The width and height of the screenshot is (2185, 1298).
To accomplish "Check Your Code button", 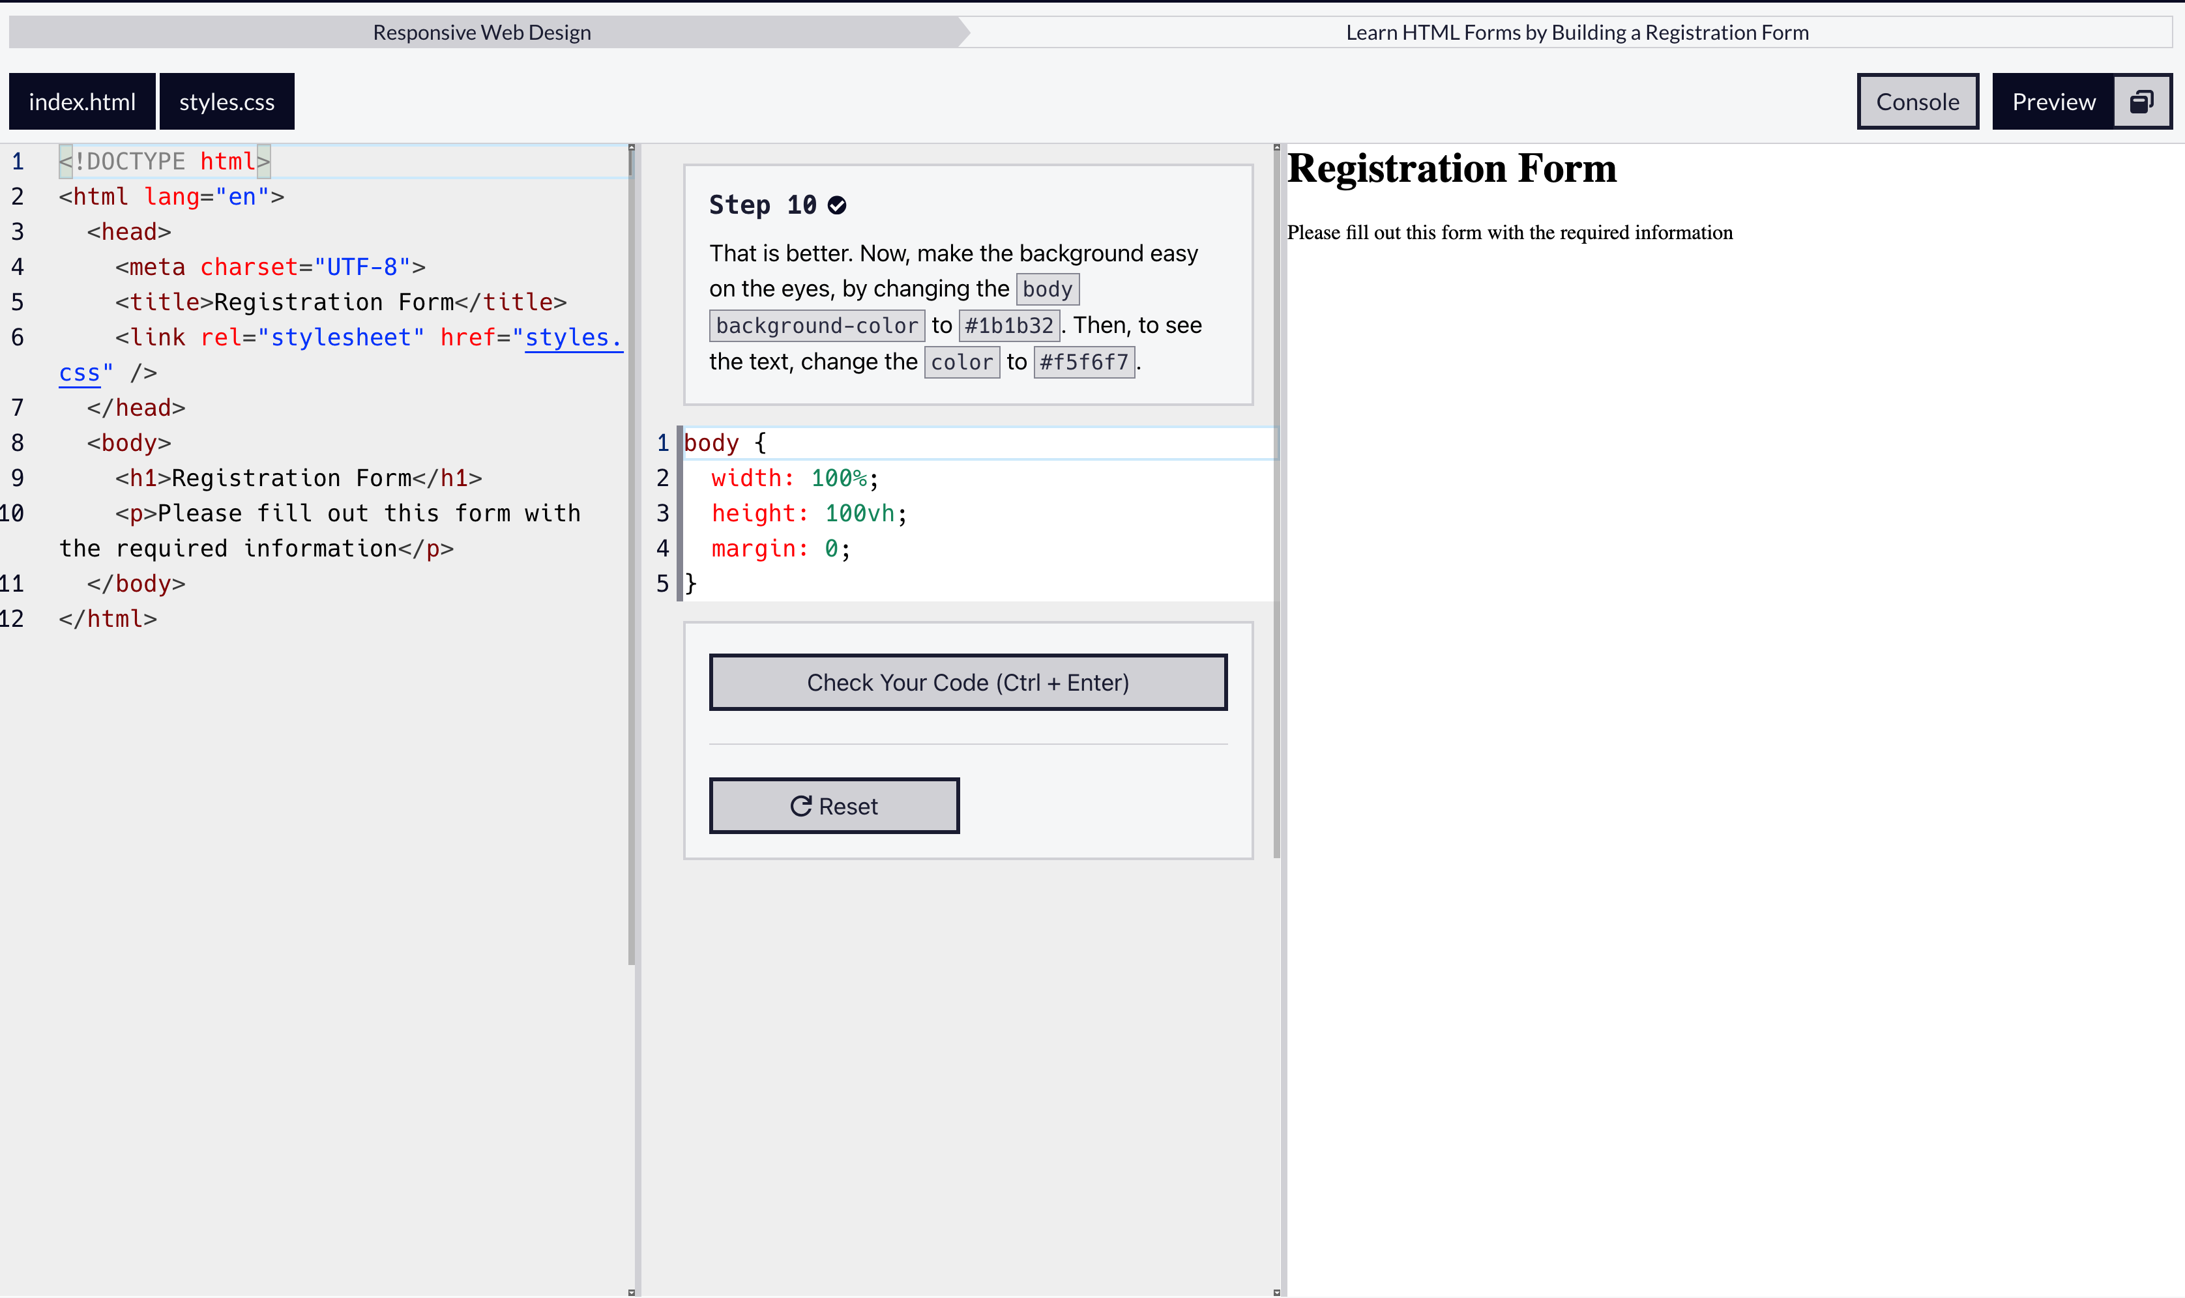I will [967, 682].
